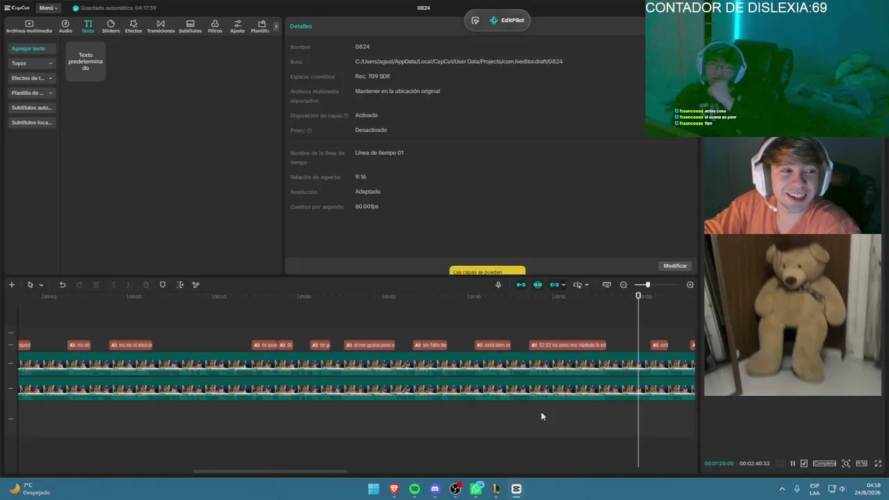Click the 9:16 ratio button in player

click(x=861, y=463)
